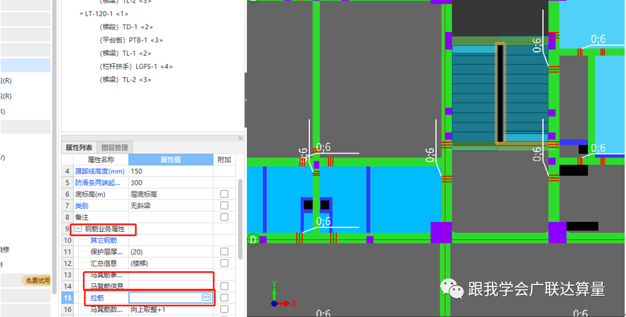Select the 拉筋 property name in row 15

point(97,298)
